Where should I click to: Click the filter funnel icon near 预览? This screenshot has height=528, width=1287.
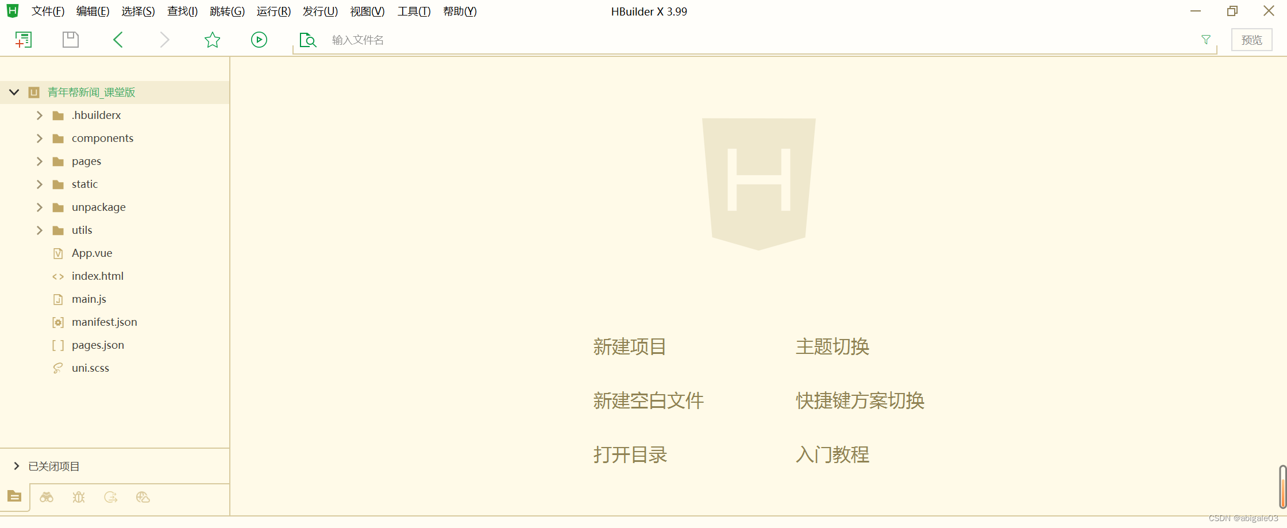[1205, 40]
